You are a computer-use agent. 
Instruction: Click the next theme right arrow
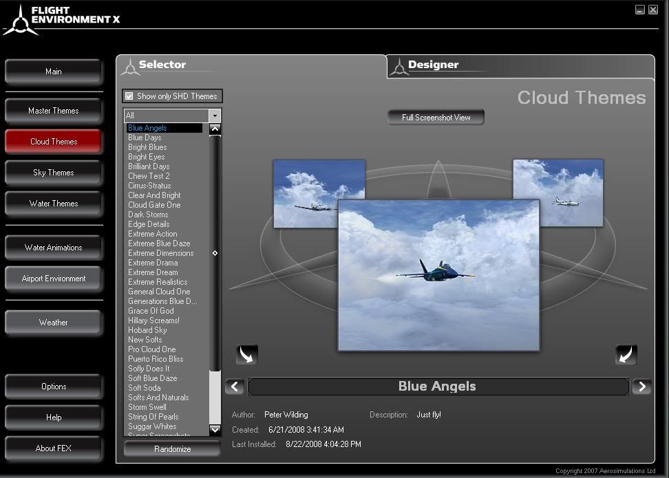[641, 387]
